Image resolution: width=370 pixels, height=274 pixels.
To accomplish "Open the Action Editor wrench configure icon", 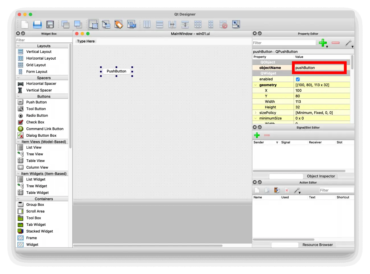I will (297, 190).
